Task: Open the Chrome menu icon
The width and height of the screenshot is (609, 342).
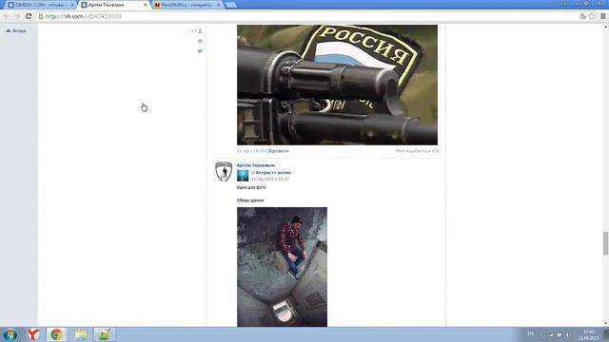Action: pyautogui.click(x=602, y=16)
